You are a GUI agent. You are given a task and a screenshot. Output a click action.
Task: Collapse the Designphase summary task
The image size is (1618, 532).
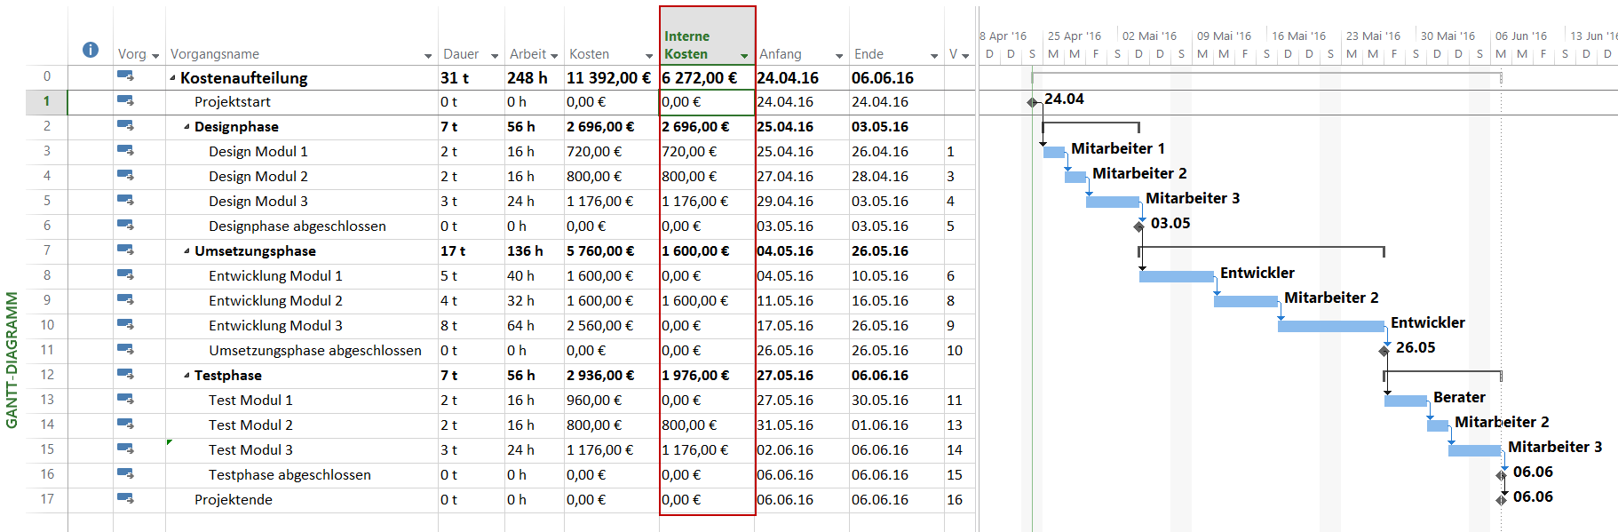[x=186, y=127]
